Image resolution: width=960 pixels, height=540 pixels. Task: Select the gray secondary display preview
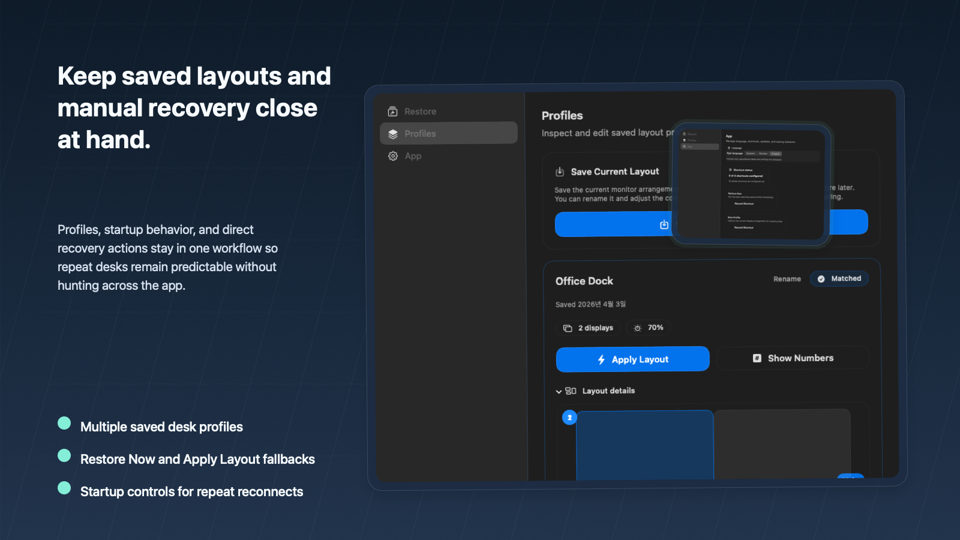pyautogui.click(x=782, y=444)
